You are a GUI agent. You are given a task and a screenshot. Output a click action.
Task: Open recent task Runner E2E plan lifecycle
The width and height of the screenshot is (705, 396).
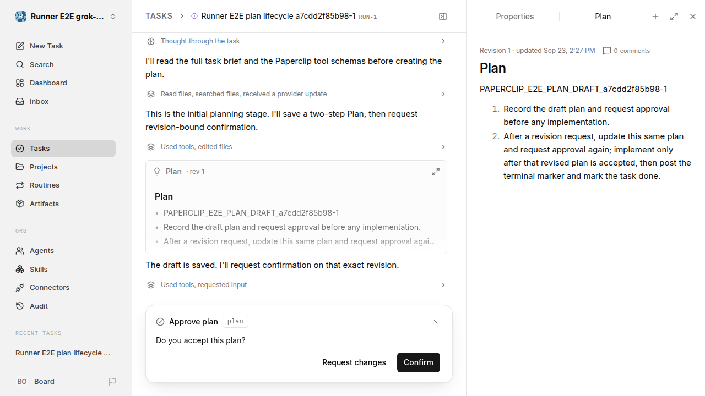click(63, 353)
